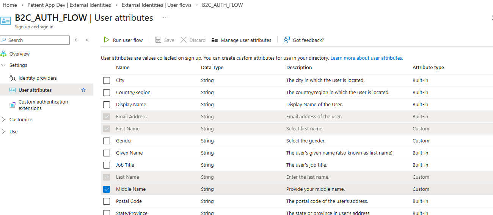
Task: Tick the State/Province attribute checkbox
Action: pos(107,213)
